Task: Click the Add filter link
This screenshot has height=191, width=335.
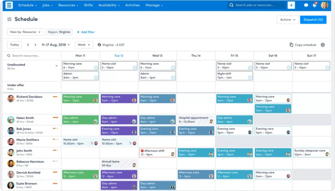Action: [85, 32]
